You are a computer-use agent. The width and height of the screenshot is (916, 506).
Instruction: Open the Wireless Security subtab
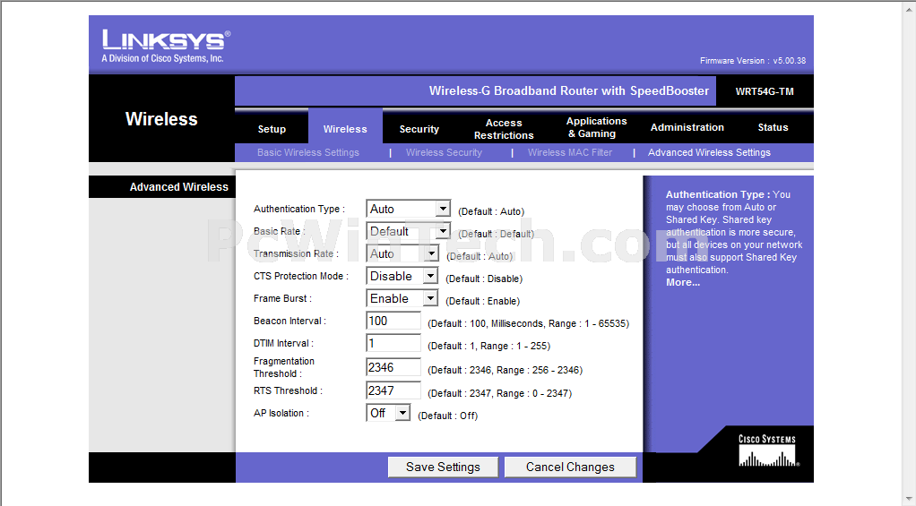444,152
